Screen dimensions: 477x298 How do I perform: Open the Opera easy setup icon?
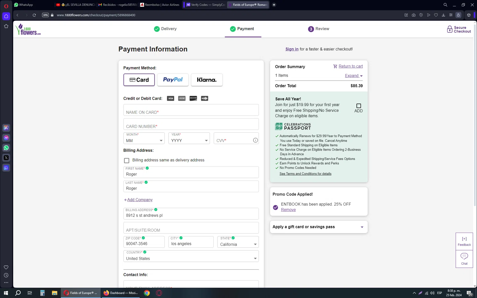pos(451,15)
